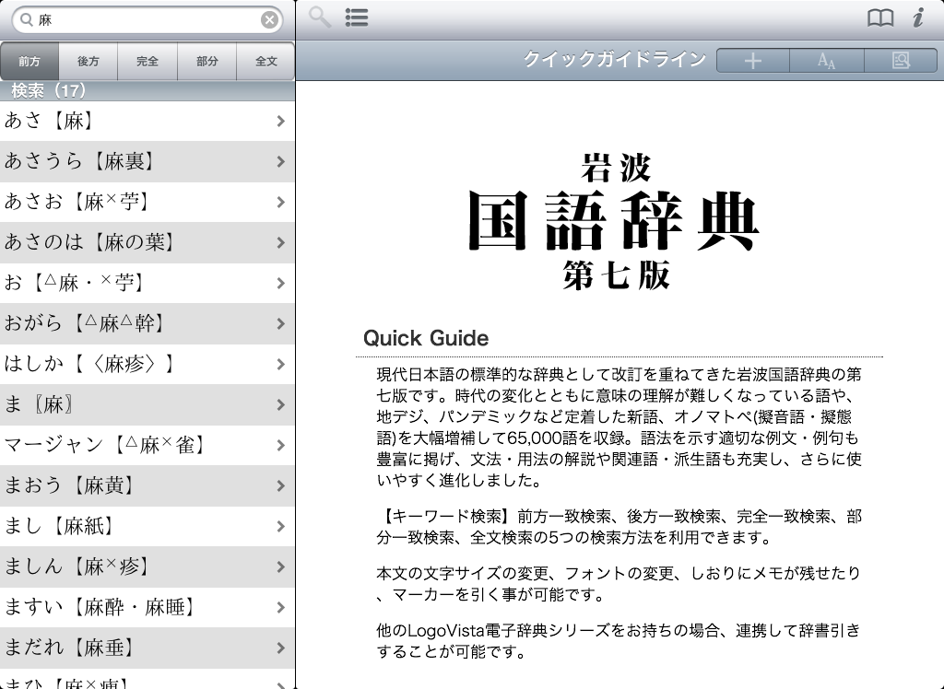
Task: Expand the マージャン entry chevron
Action: [x=280, y=445]
